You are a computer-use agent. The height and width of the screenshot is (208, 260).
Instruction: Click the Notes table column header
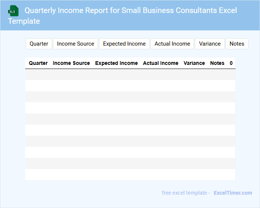point(217,63)
